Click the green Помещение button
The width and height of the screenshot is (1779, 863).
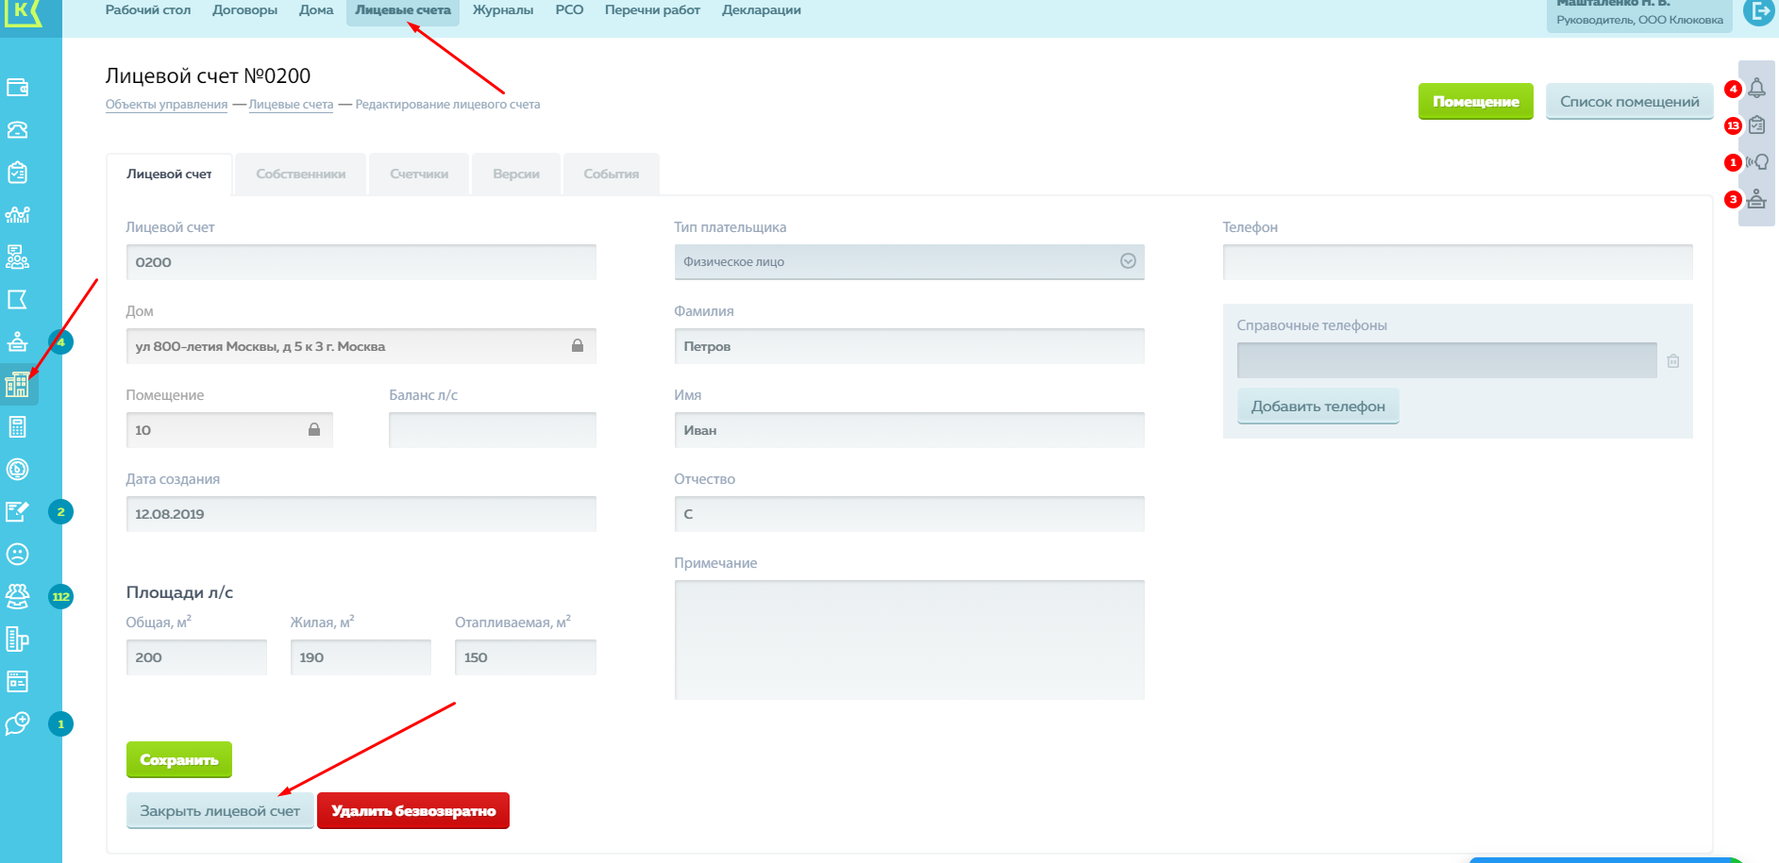point(1476,102)
